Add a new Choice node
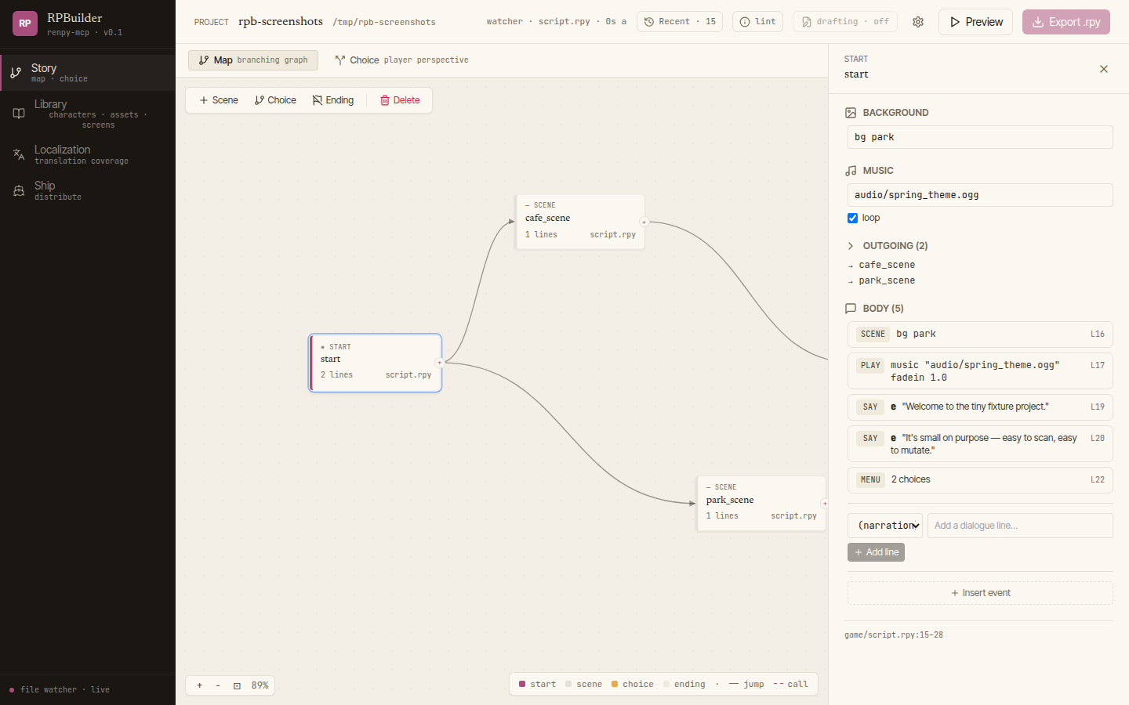 point(275,100)
